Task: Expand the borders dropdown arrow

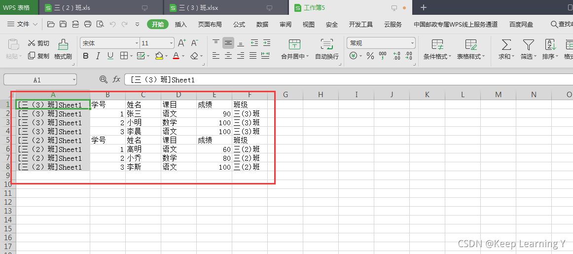Action: 132,56
